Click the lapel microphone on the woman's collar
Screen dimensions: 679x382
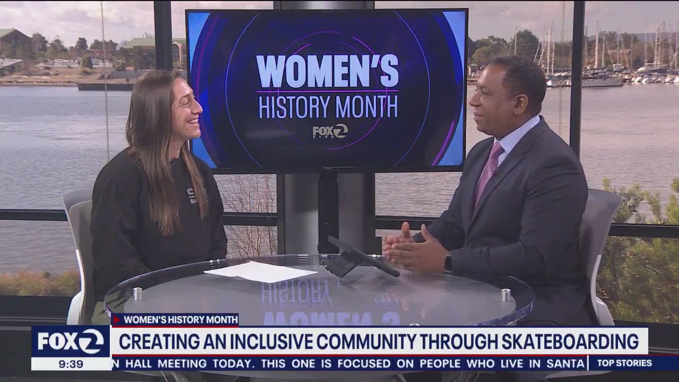click(173, 161)
